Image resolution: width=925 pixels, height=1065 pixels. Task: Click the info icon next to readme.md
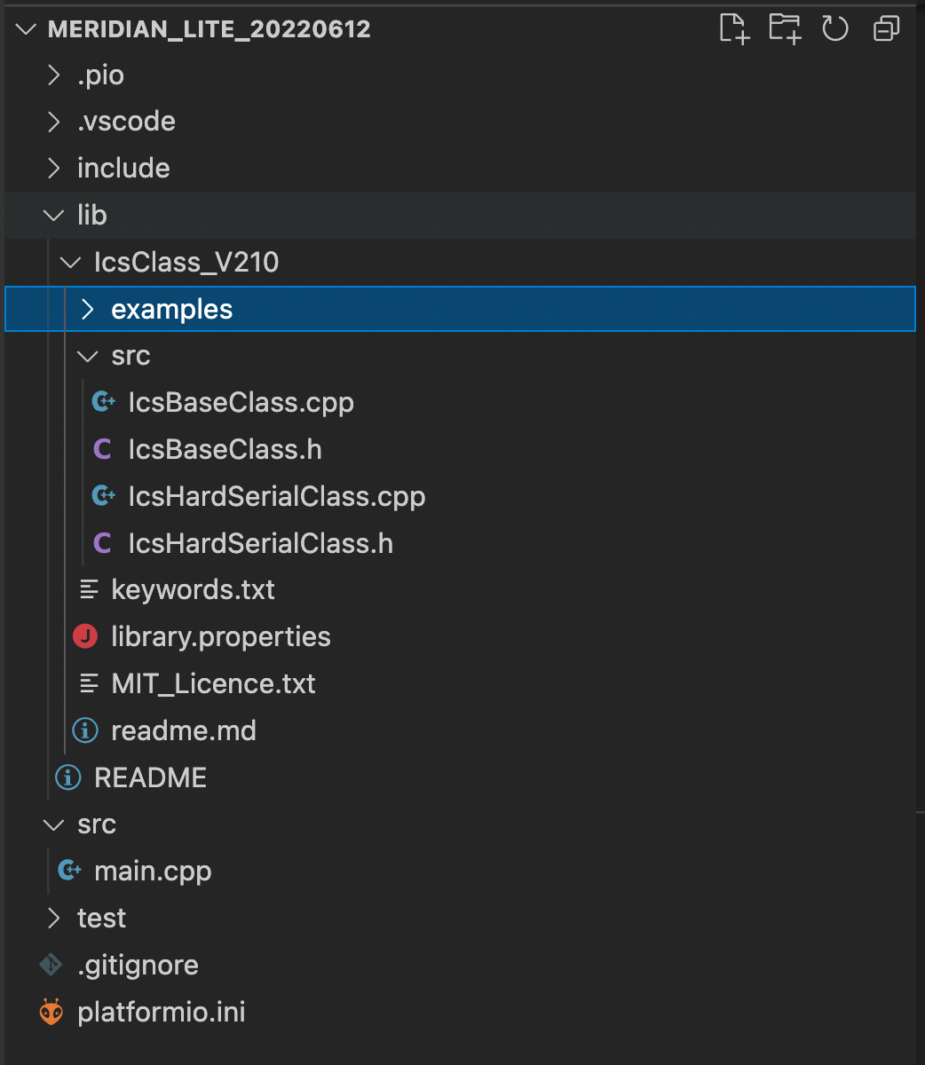pos(84,730)
